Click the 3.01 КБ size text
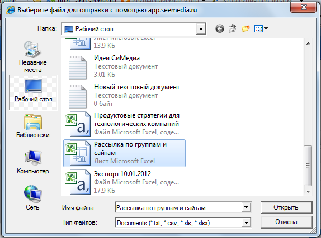The height and width of the screenshot is (238, 321). pyautogui.click(x=105, y=75)
